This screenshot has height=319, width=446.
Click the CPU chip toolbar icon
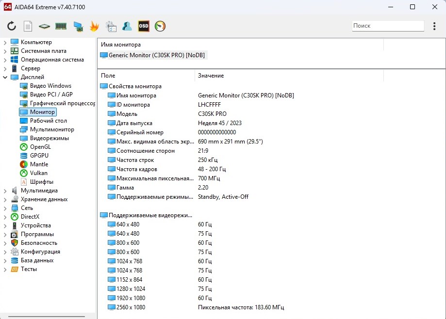click(45, 26)
